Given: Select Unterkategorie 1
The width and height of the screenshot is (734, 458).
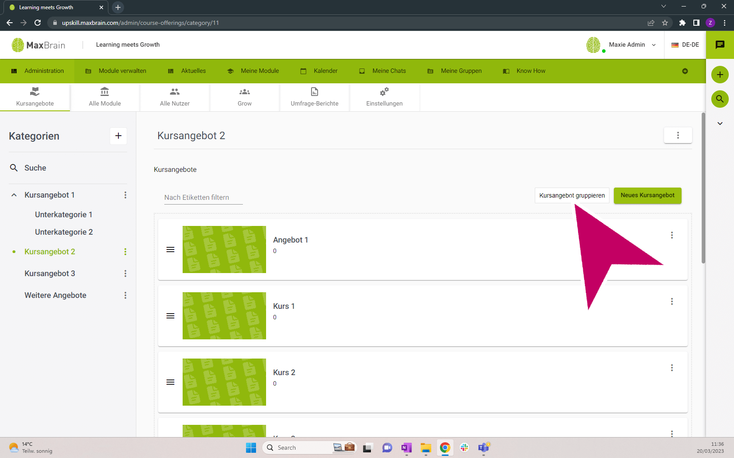Looking at the screenshot, I should point(64,215).
